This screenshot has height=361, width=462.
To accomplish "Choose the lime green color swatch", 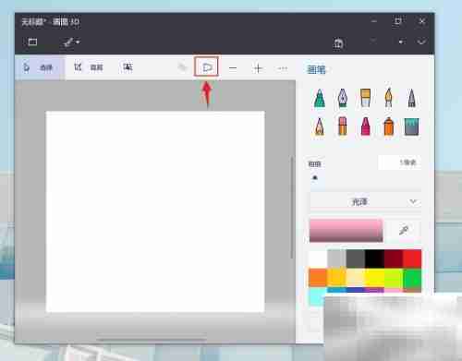I will 393,278.
